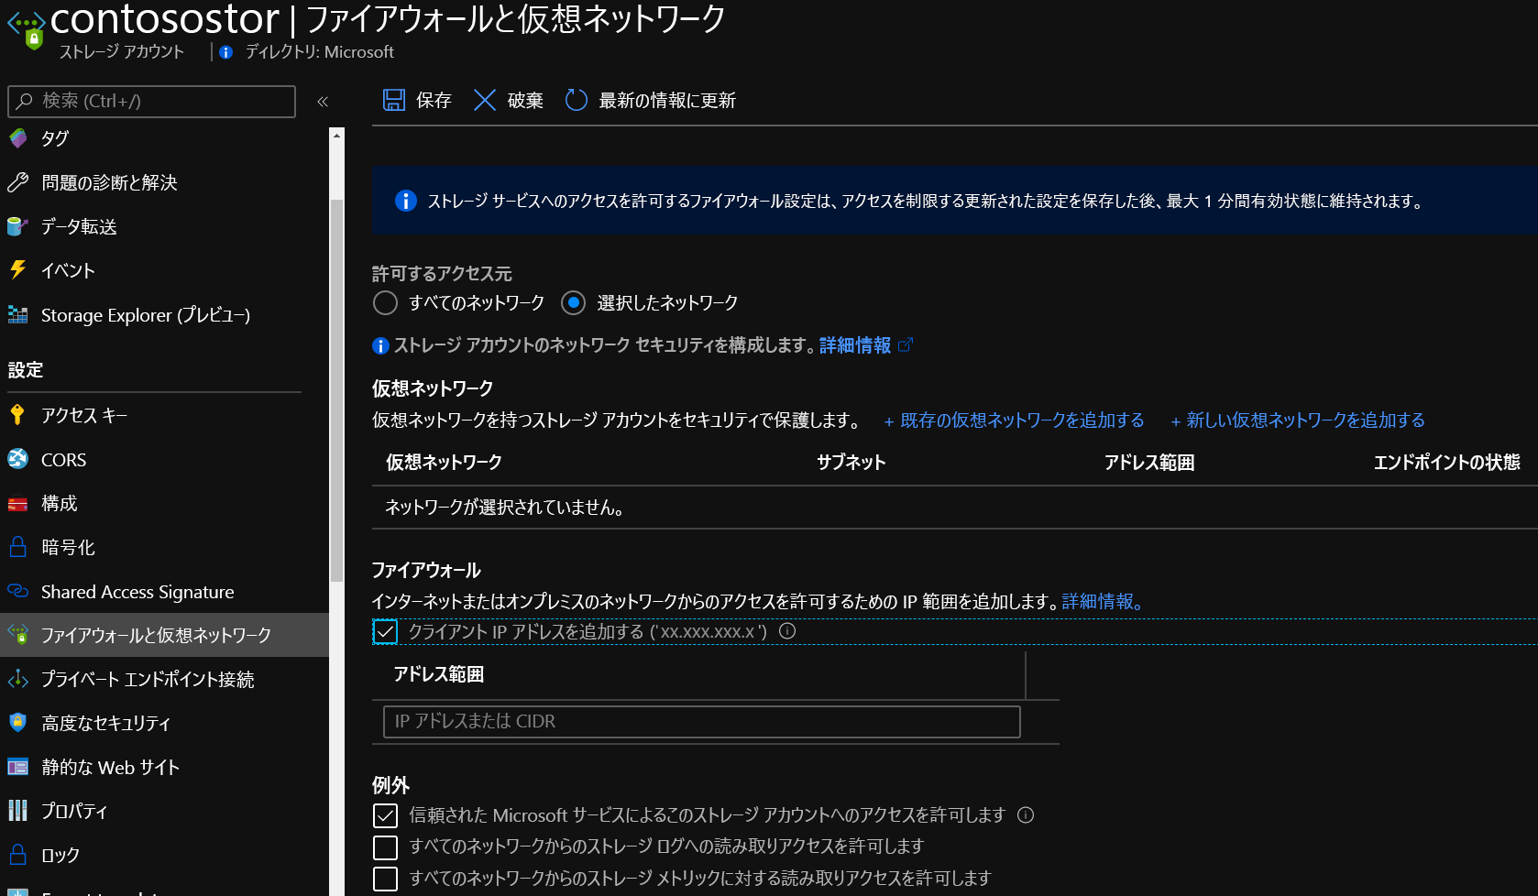
Task: Select the 選択したネットワーク radio button
Action: [x=574, y=302]
